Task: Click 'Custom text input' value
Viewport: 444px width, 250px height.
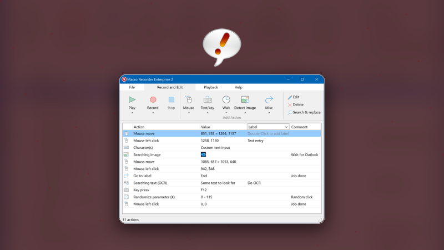Action: point(215,148)
